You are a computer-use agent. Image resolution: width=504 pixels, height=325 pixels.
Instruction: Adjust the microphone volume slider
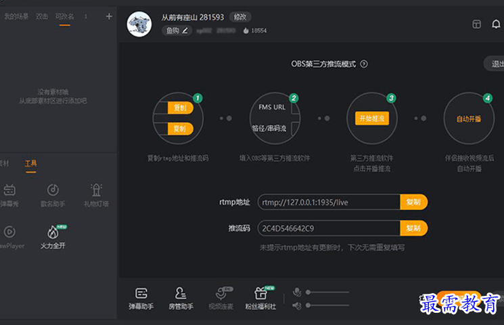[327, 292]
